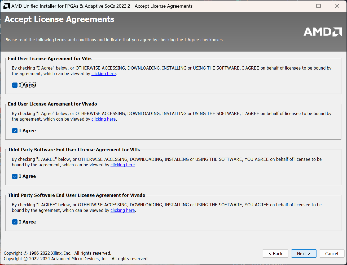
Task: Go to the previous step with Back
Action: click(275, 254)
